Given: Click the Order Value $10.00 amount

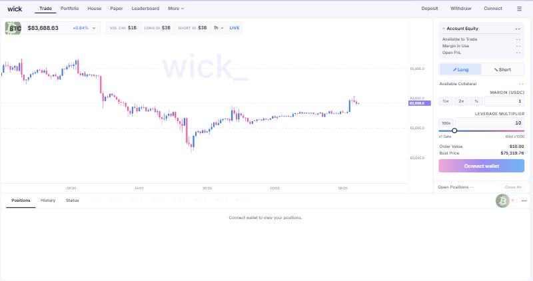Looking at the screenshot, I should (517, 146).
